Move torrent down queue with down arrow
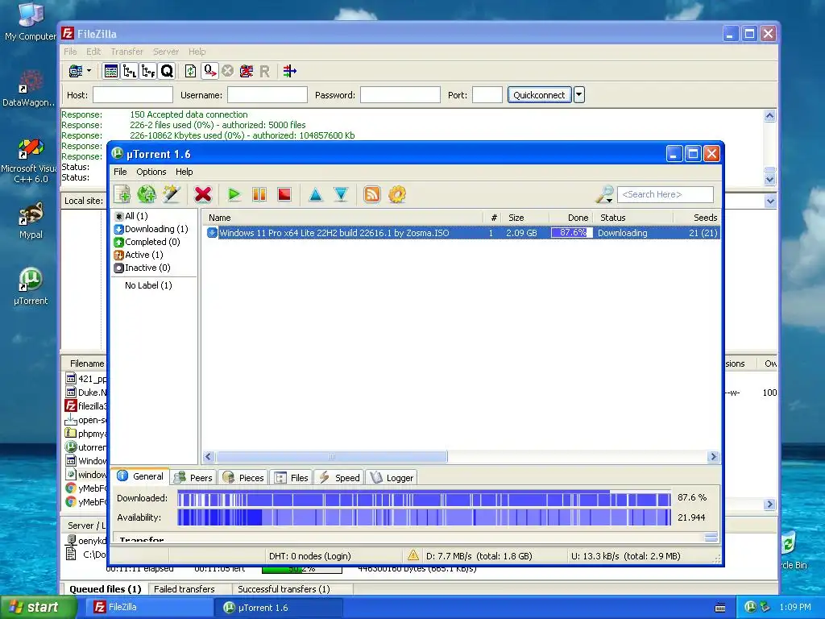The width and height of the screenshot is (825, 619). [x=341, y=194]
